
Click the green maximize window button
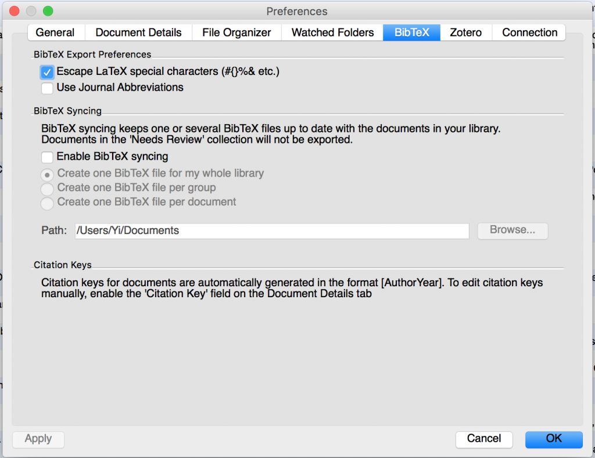(x=48, y=11)
